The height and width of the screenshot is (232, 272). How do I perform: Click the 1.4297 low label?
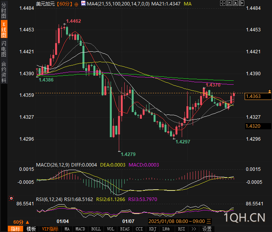183,141
